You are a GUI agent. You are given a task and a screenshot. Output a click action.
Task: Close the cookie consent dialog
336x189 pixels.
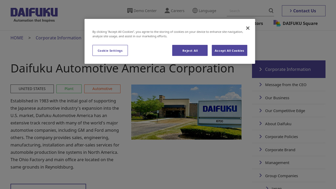248,28
